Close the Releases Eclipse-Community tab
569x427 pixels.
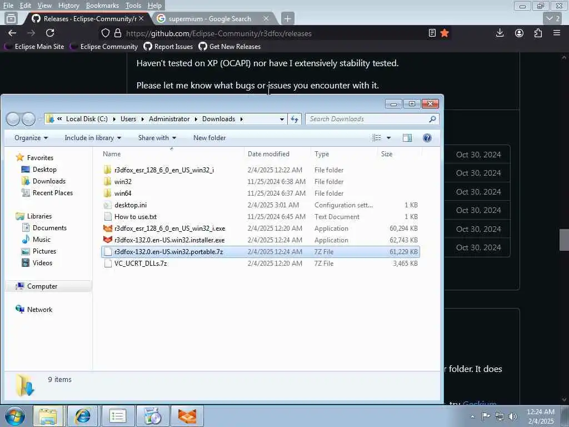click(141, 18)
